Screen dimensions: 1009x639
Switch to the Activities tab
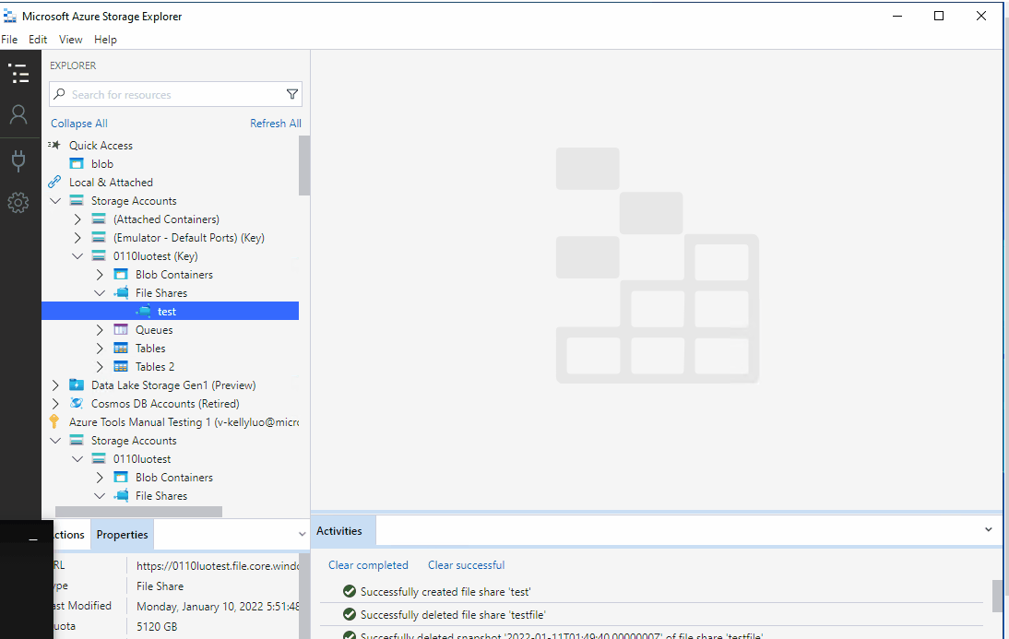(x=341, y=530)
